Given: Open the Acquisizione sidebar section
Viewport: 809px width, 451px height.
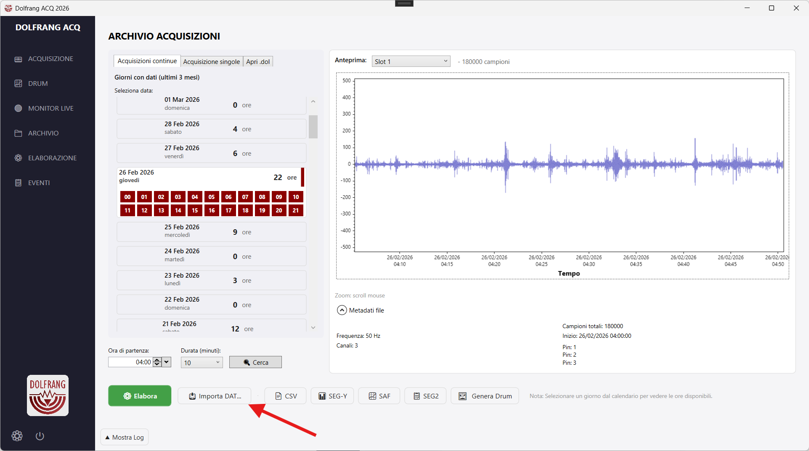Looking at the screenshot, I should tap(50, 59).
